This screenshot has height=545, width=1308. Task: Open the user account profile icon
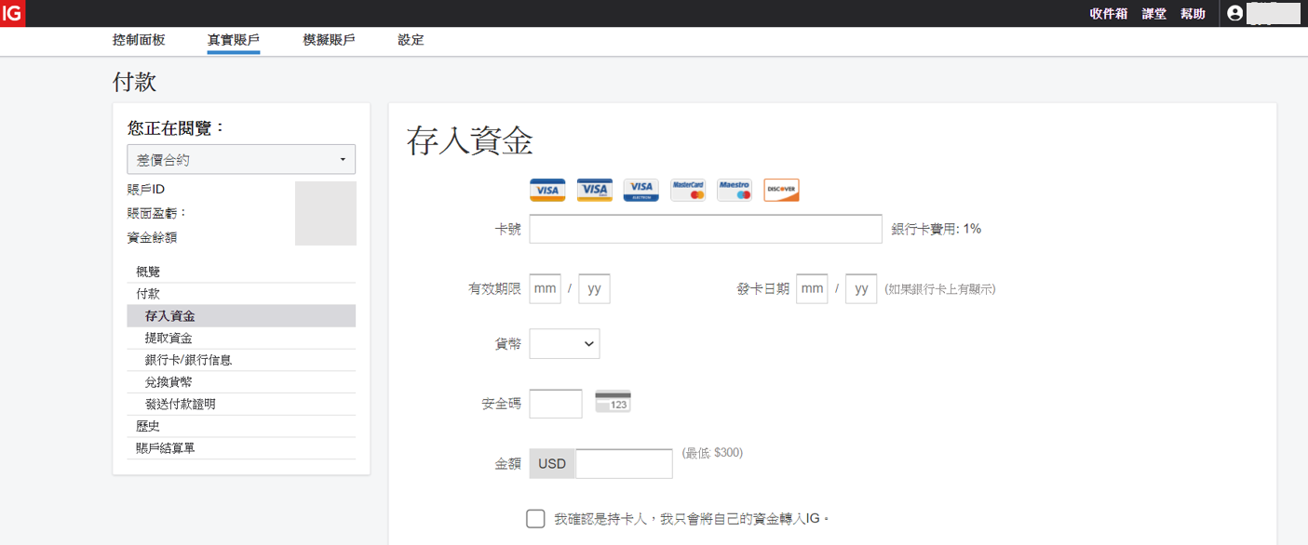[1235, 13]
